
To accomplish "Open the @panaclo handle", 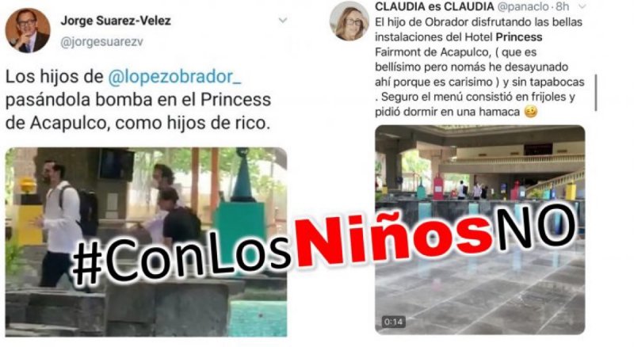I will [522, 6].
